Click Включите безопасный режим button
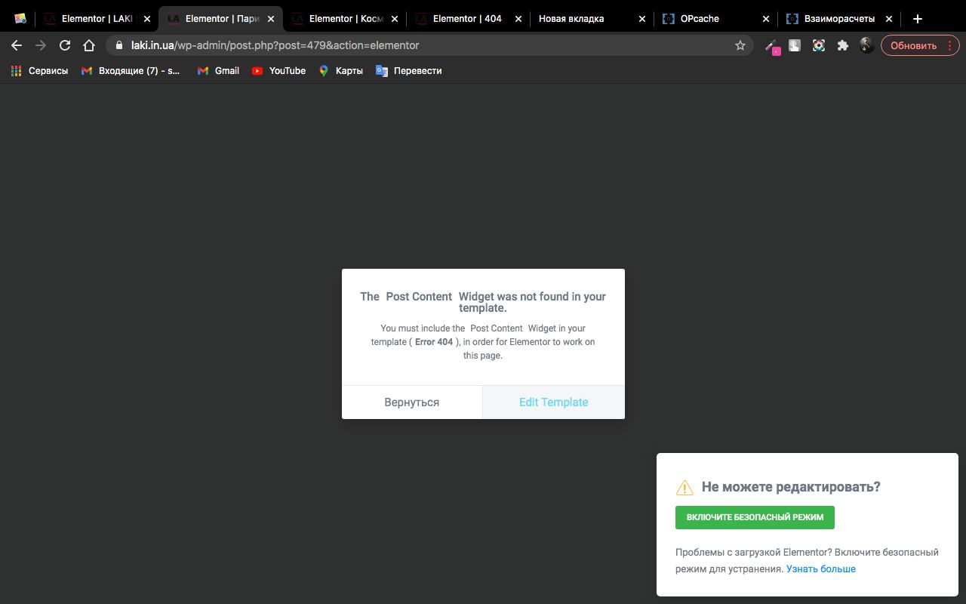The height and width of the screenshot is (604, 966). [755, 517]
